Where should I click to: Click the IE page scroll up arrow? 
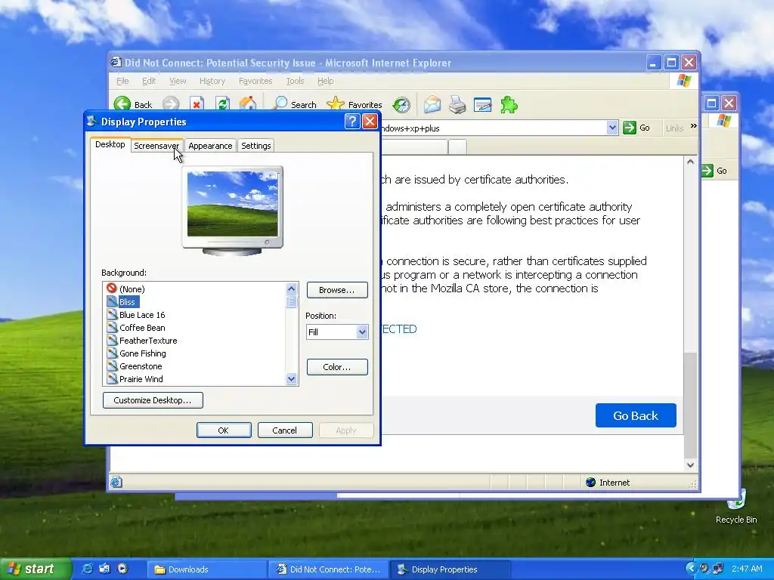pyautogui.click(x=690, y=162)
